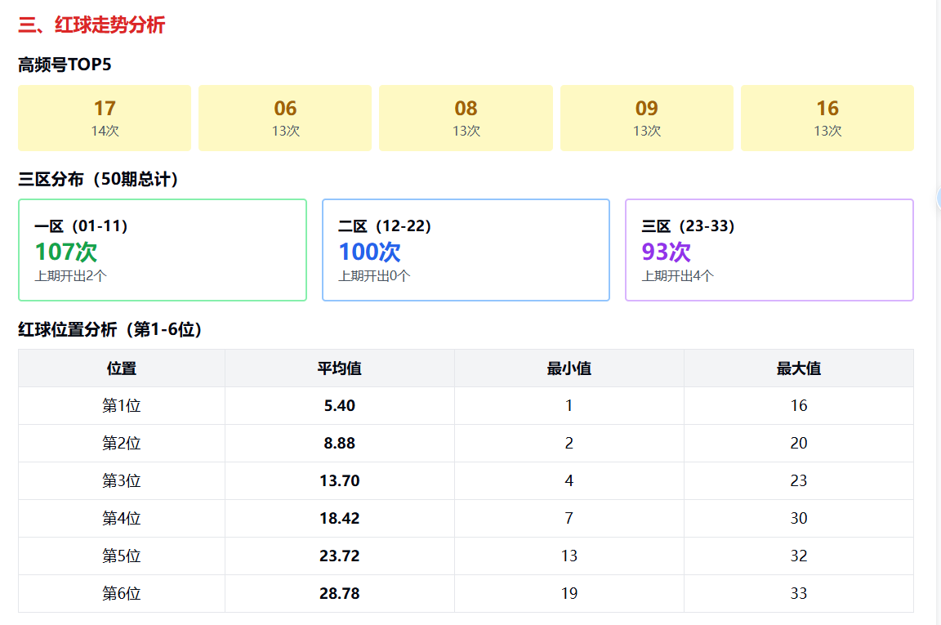Click the number 16 frequency card
Viewport: 941px width, 625px height.
[x=827, y=118]
